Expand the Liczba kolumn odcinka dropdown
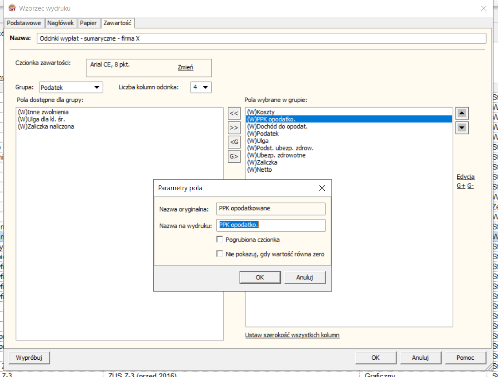Screen dimensions: 498x377 point(201,87)
